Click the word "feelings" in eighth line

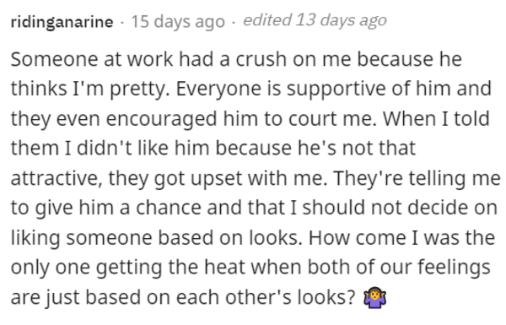point(454,268)
